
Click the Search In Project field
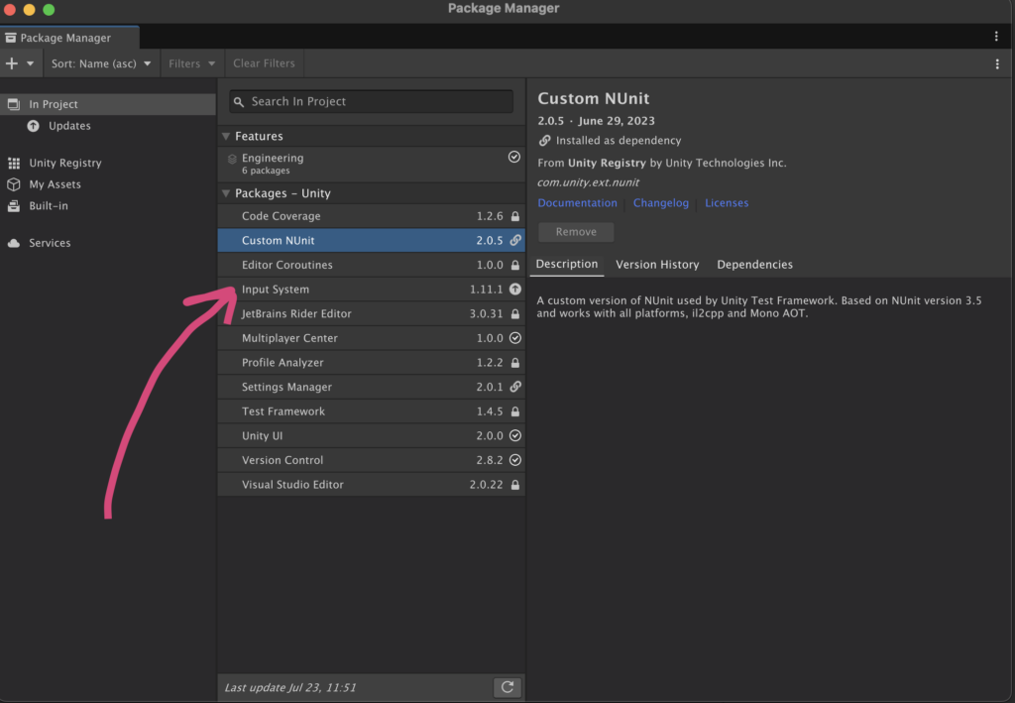(372, 101)
